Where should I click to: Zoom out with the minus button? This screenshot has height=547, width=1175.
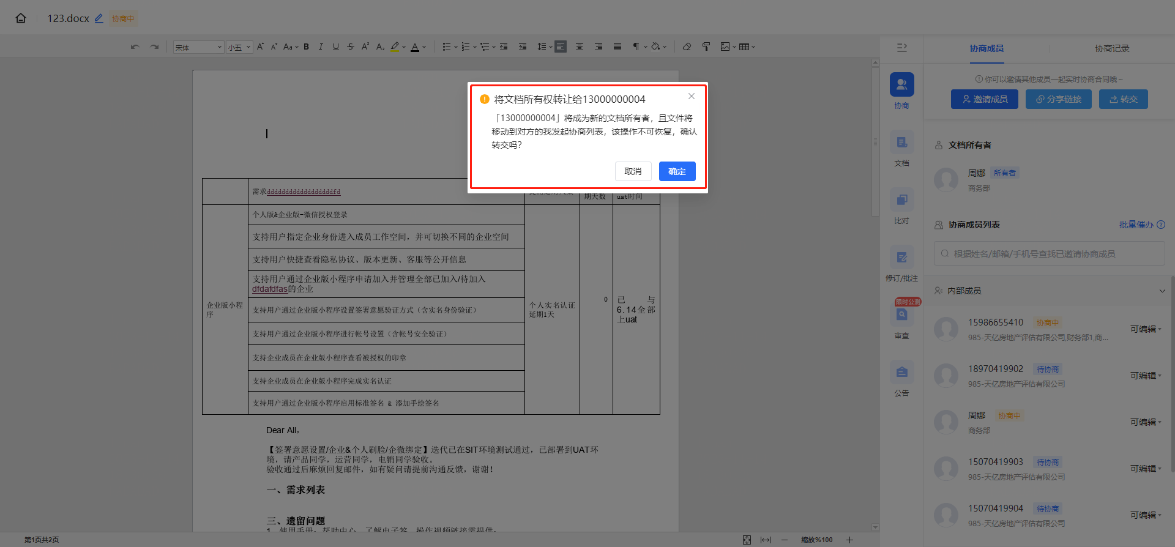[x=784, y=540]
